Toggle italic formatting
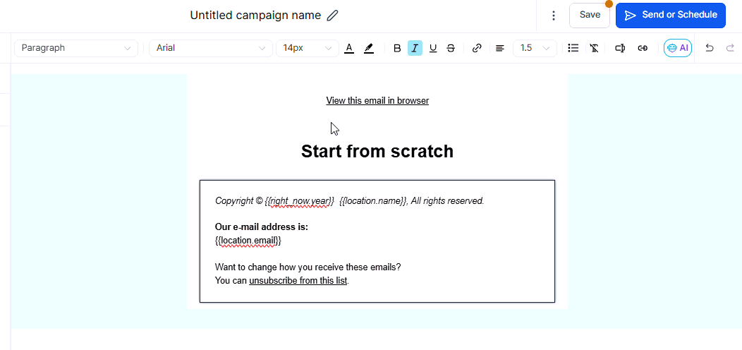 pyautogui.click(x=415, y=48)
